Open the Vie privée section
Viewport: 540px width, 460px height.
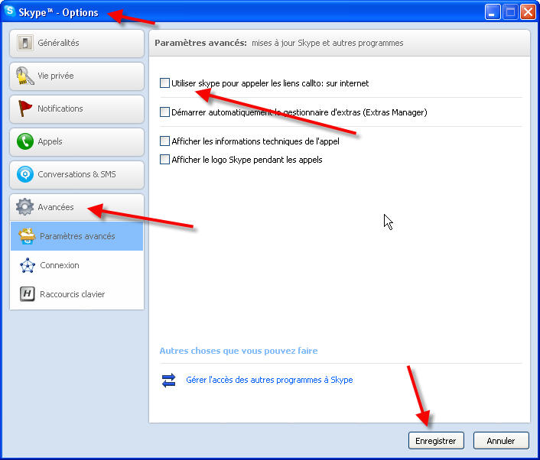point(76,76)
